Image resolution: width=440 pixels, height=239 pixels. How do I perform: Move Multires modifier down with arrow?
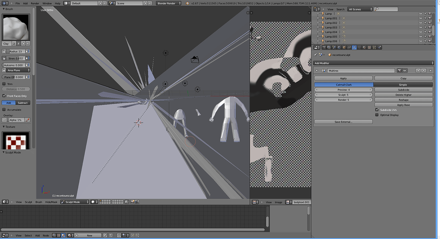[x=424, y=70]
